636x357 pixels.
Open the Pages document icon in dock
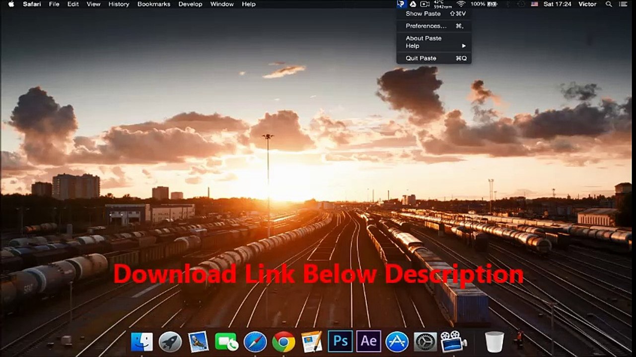(x=312, y=342)
